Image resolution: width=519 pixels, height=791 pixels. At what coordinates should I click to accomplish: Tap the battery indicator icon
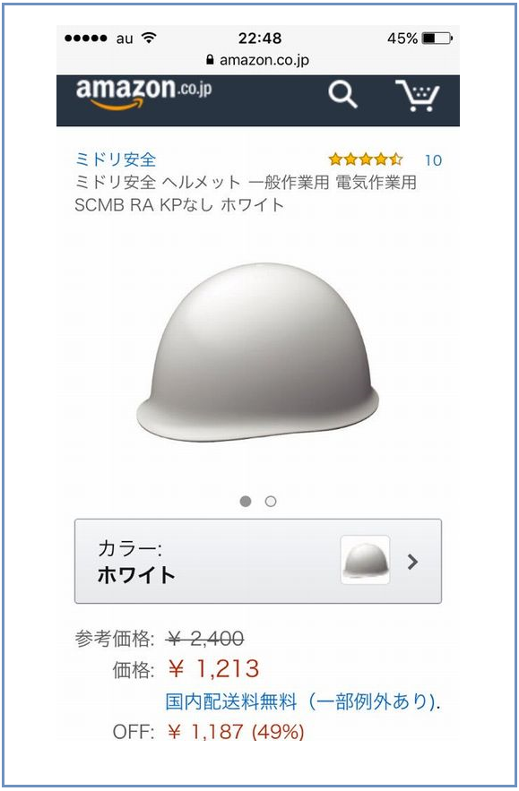(437, 38)
